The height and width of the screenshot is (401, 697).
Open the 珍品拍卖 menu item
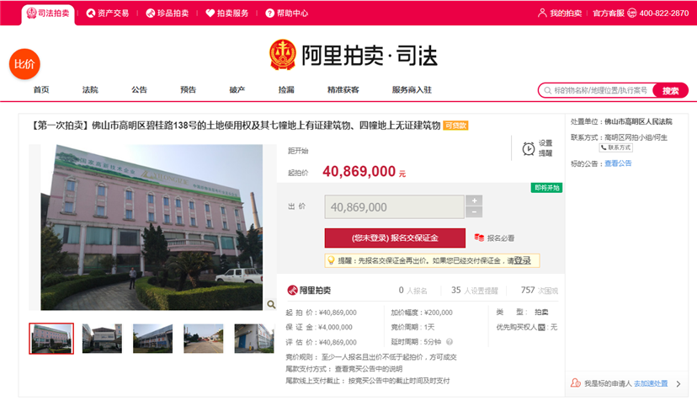(x=168, y=13)
